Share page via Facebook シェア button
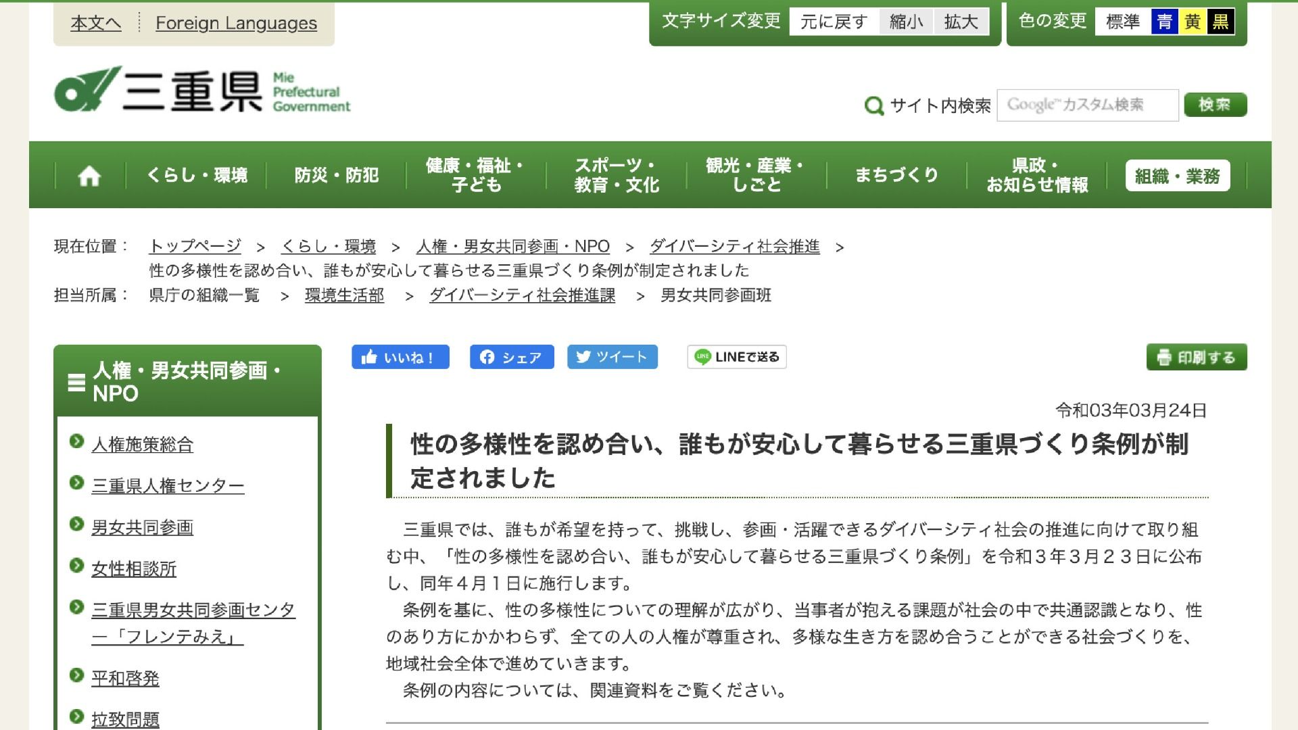This screenshot has height=730, width=1298. pyautogui.click(x=512, y=357)
